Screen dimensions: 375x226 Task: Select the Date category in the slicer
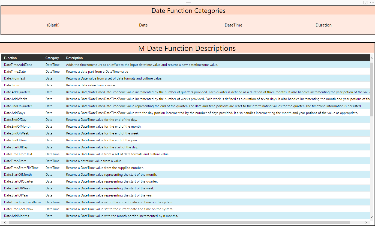click(143, 25)
